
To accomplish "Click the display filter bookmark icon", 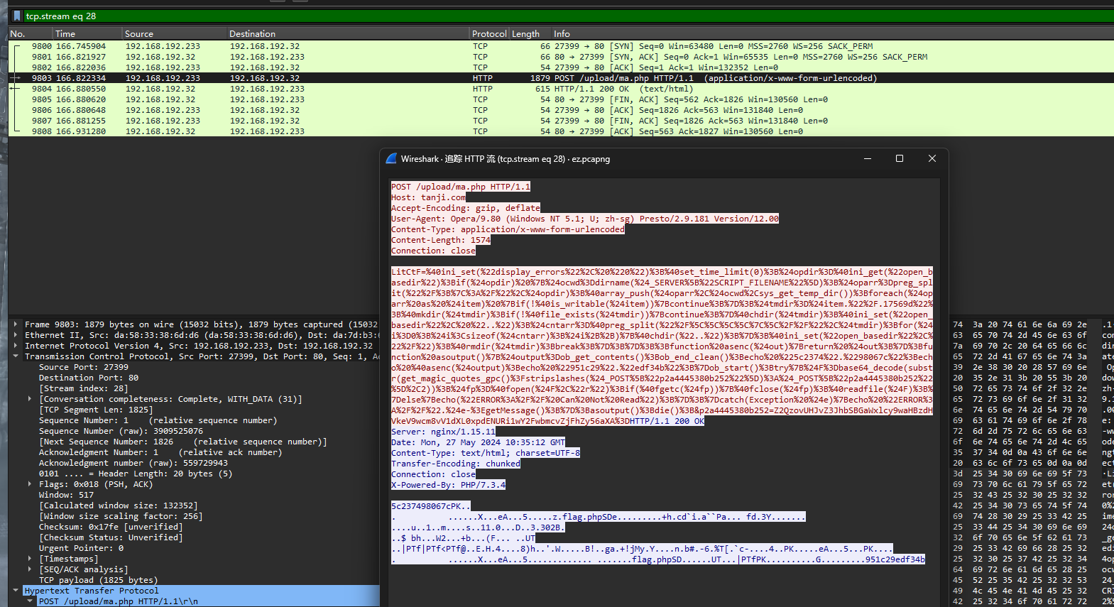I will [x=17, y=16].
